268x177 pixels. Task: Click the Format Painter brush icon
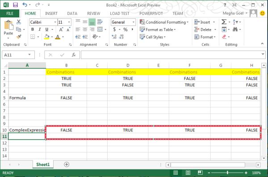pos(19,37)
